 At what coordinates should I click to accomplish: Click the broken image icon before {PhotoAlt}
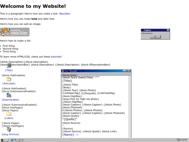82,93
